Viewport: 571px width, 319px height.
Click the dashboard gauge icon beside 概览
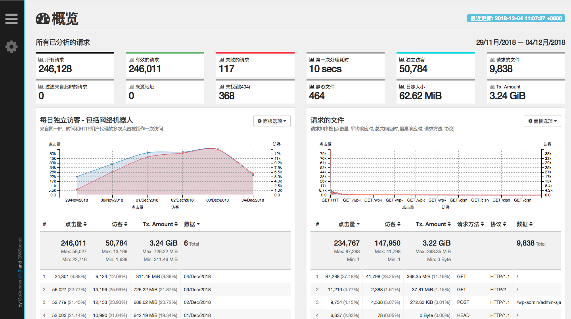point(43,19)
